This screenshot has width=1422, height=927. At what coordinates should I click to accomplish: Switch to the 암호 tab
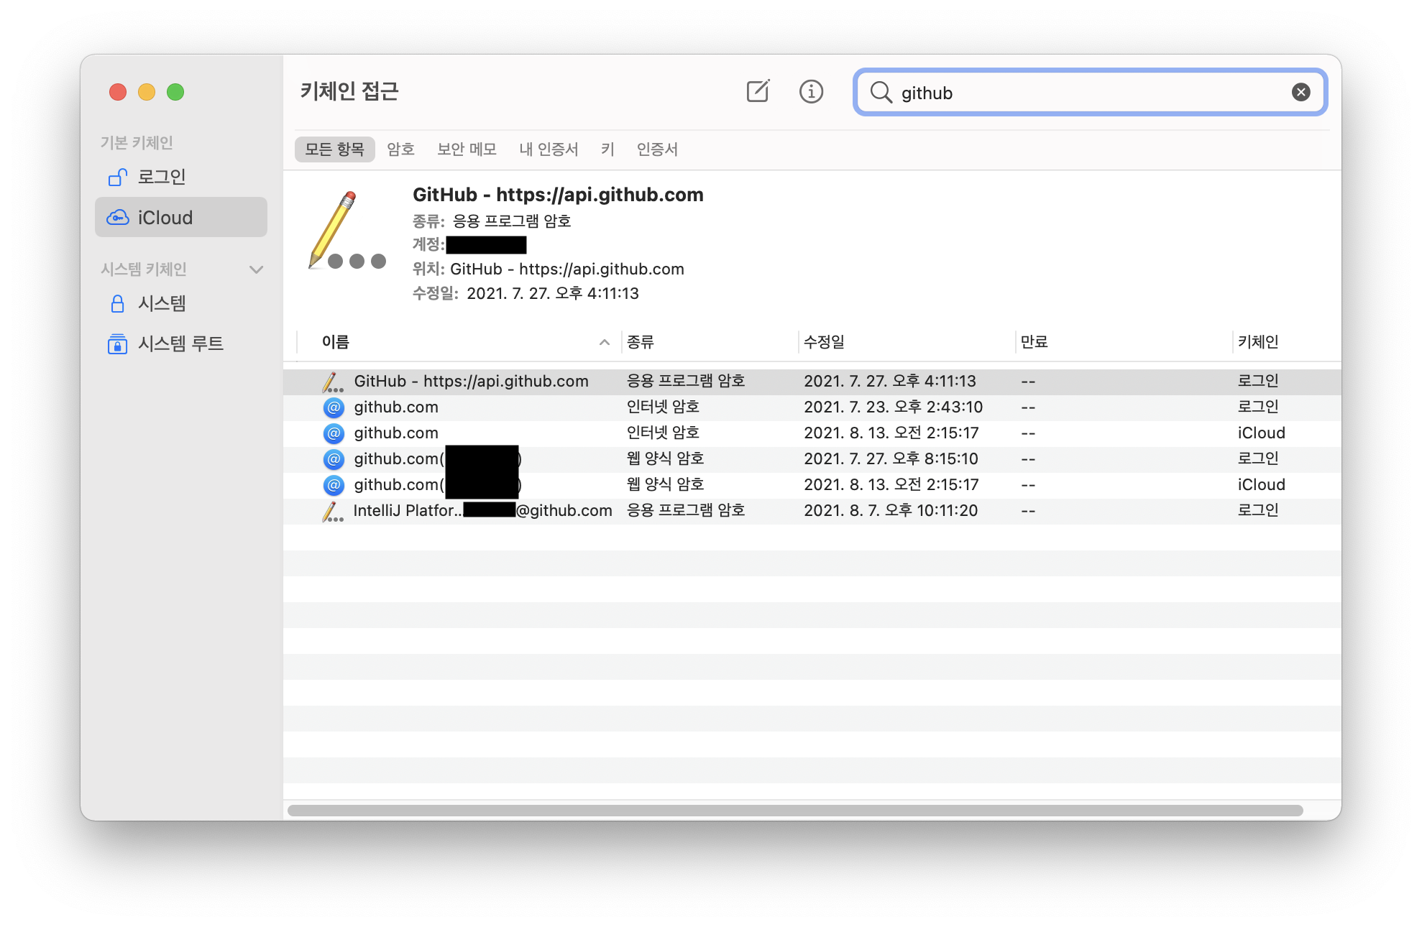pos(400,149)
